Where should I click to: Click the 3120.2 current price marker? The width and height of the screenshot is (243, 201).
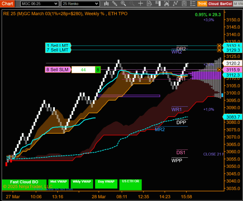point(233,63)
